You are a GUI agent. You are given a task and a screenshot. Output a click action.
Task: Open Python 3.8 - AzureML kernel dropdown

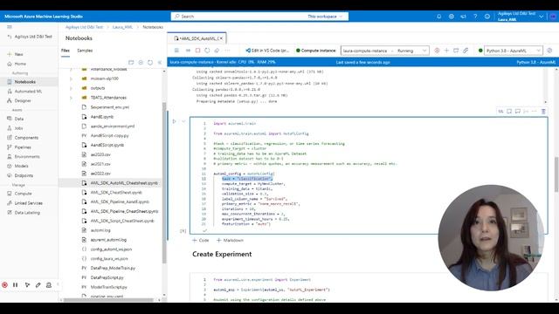pos(513,51)
